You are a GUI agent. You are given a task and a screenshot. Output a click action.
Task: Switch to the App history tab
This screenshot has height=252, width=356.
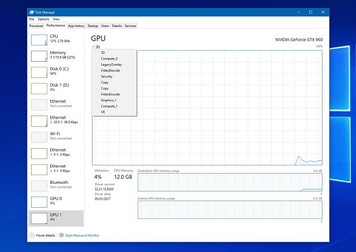tap(76, 26)
